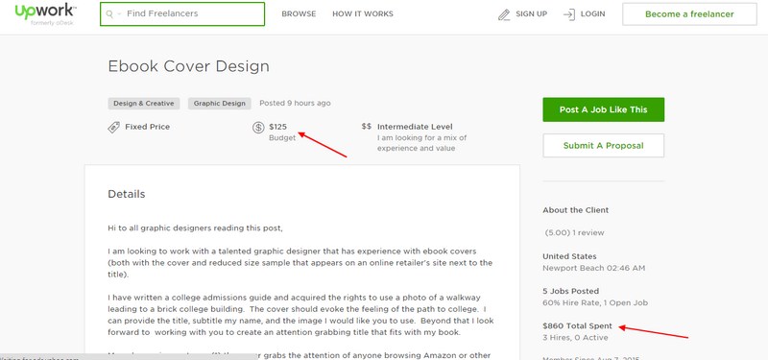
Task: Click the Fixed Price tag icon
Action: tap(113, 128)
